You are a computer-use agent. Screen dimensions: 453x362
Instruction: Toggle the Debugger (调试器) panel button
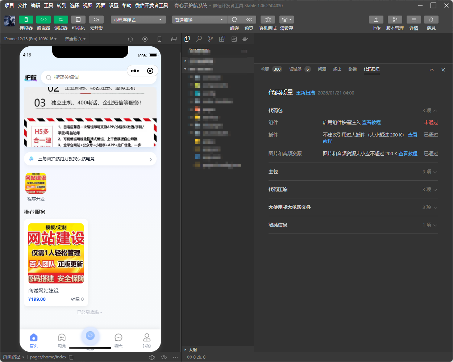(x=61, y=20)
